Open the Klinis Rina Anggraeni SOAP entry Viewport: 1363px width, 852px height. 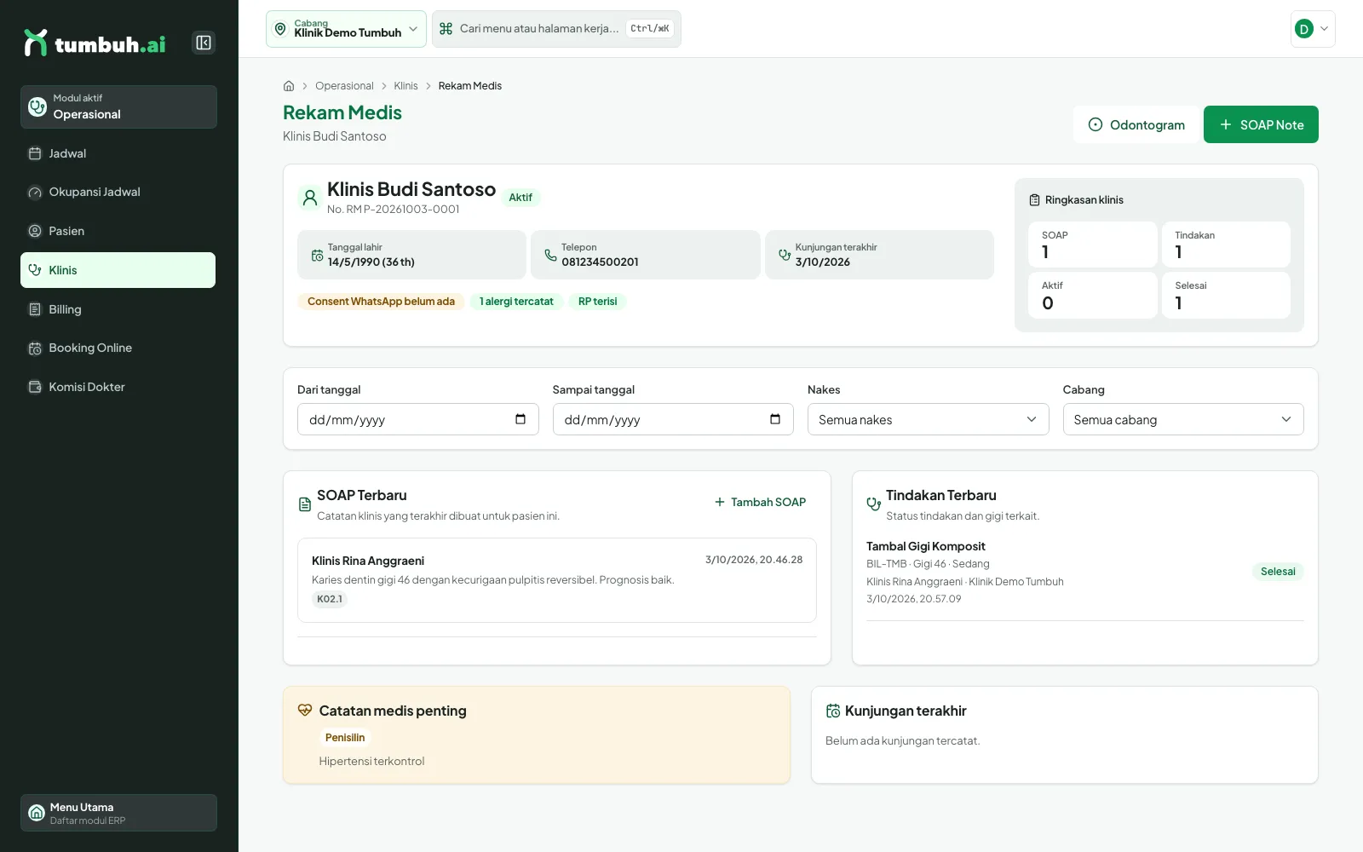pos(557,580)
